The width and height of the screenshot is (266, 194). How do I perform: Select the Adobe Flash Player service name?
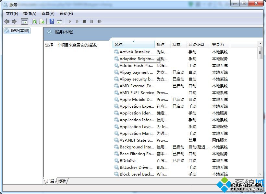[136, 65]
